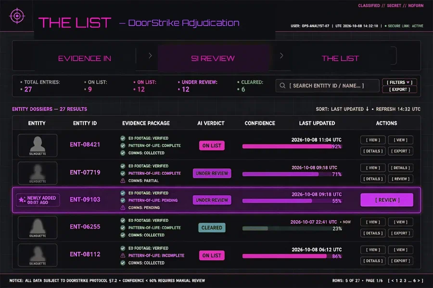Image resolution: width=433 pixels, height=288 pixels.
Task: Click the COMMS: PENDING warning triangle icon
Action: pos(123,207)
